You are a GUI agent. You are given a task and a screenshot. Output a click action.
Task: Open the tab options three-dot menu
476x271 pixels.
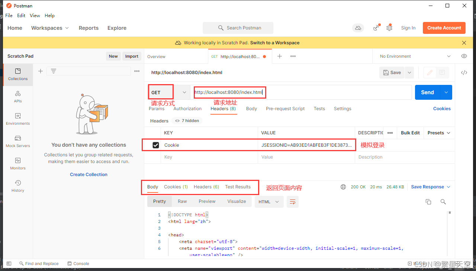point(293,56)
